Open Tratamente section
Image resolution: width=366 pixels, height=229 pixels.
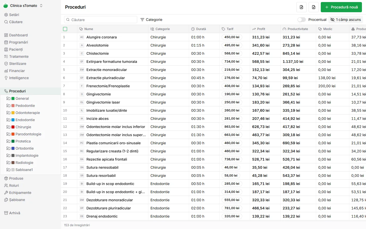pyautogui.click(x=19, y=56)
